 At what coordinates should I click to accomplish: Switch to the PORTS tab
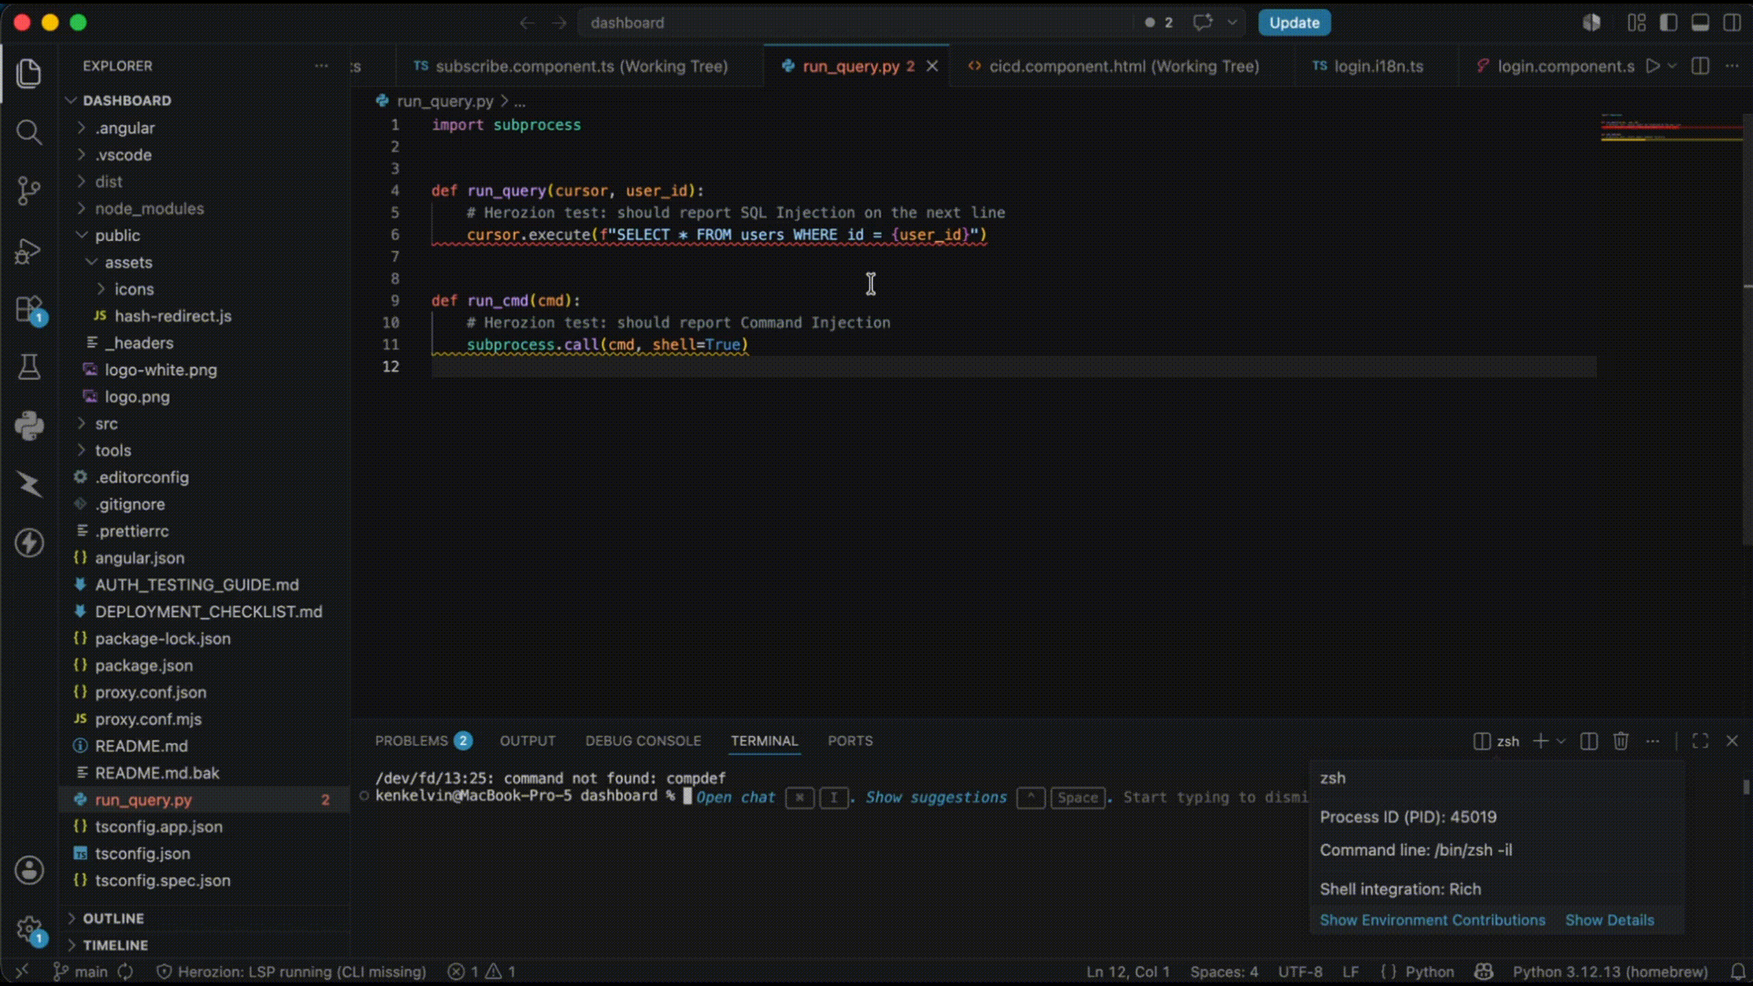(x=850, y=741)
